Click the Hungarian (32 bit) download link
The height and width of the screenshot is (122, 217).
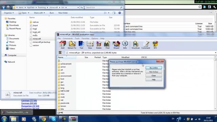tap(30, 106)
